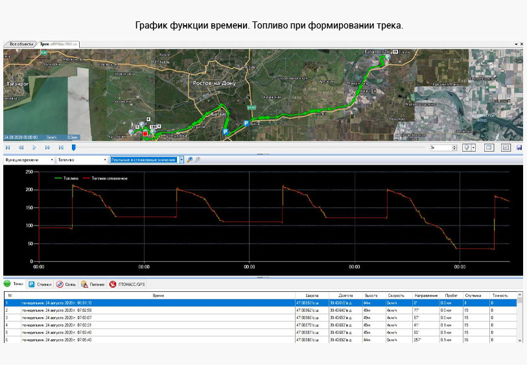This screenshot has width=527, height=365.
Task: Expand the 'Топливо' parameter dropdown
Action: (x=105, y=159)
